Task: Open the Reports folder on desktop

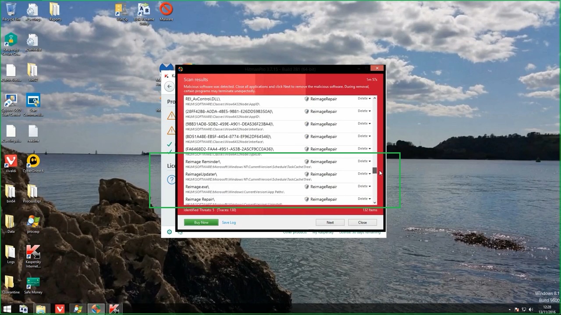Action: (x=55, y=12)
